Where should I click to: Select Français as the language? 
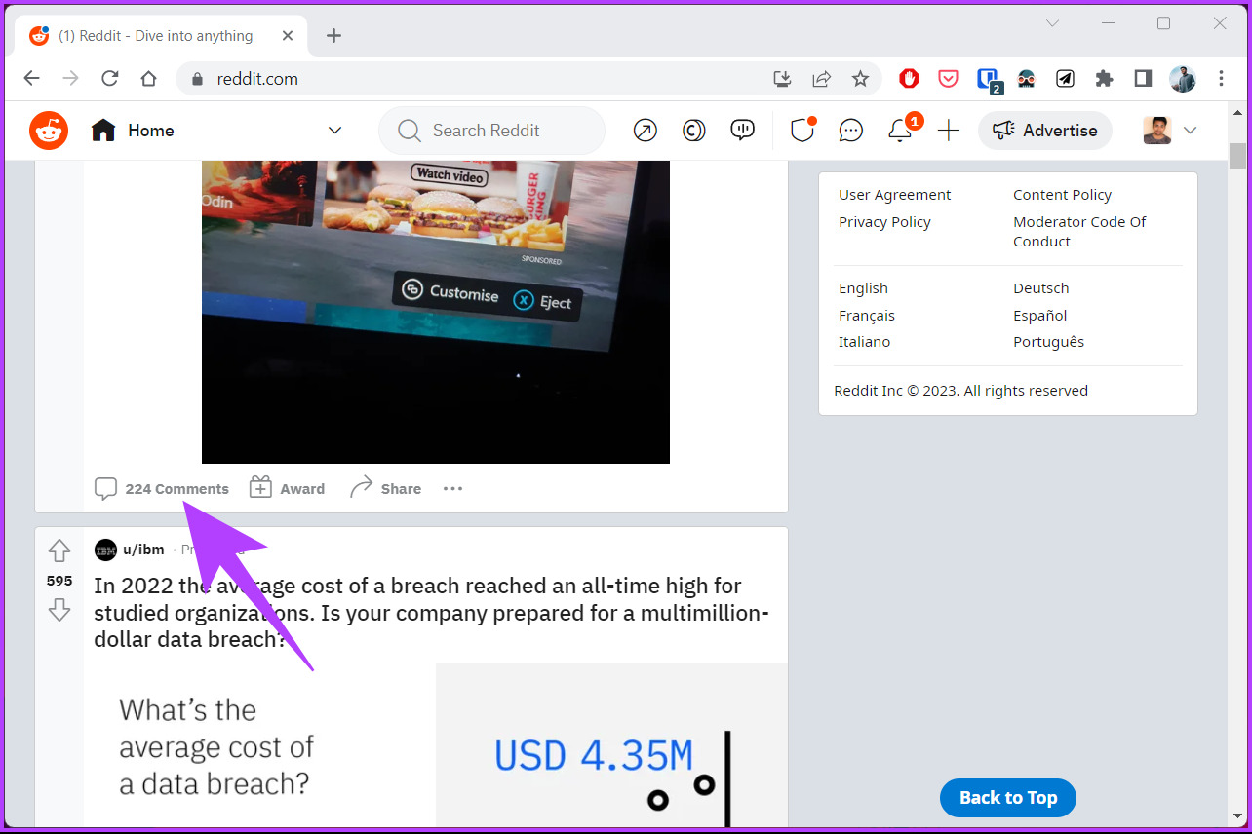click(x=866, y=315)
